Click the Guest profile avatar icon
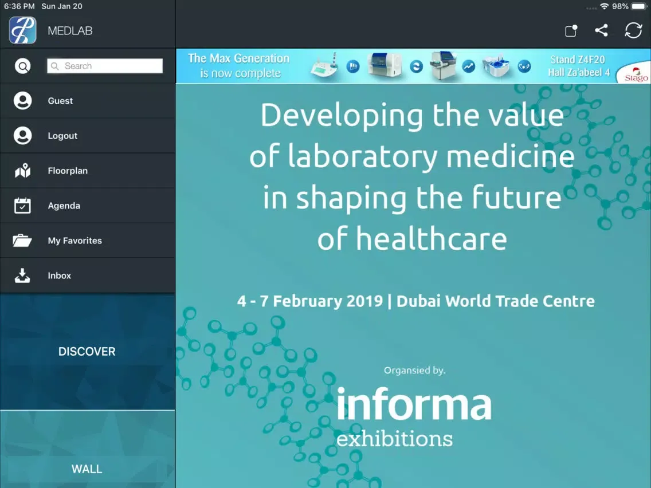The height and width of the screenshot is (488, 651). pos(23,101)
